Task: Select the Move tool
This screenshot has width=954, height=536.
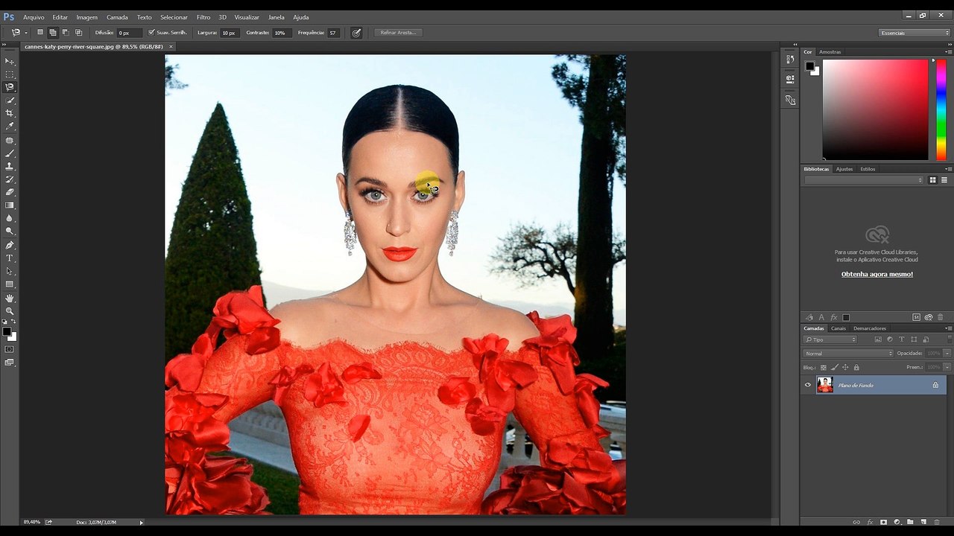Action: tap(10, 61)
